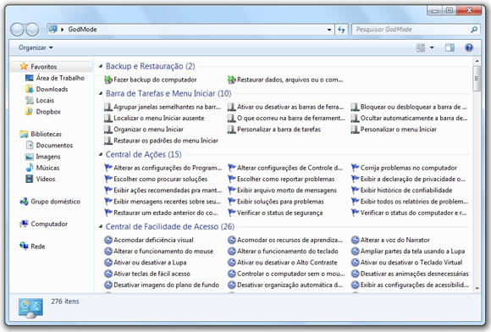The width and height of the screenshot is (491, 332).
Task: Open 'Exibir arquivo morto de mensagens'
Action: coord(282,191)
